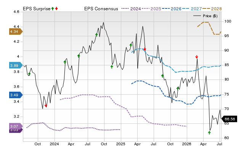
Task: Select the red surprise arrow at the early-2026 price peak
Action: [x=197, y=57]
